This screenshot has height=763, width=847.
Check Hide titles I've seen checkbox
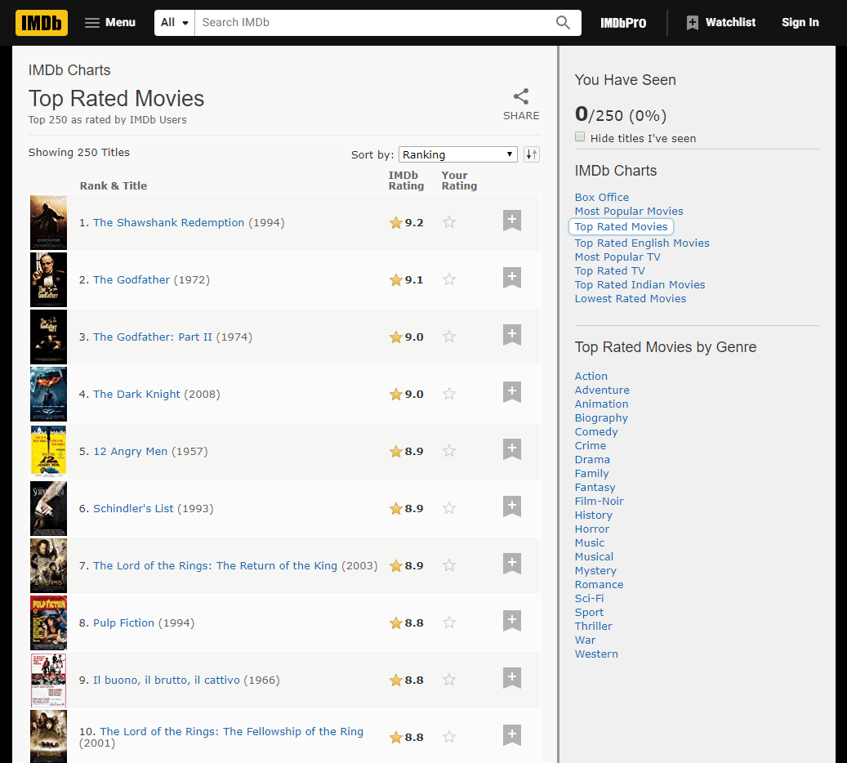(x=580, y=136)
